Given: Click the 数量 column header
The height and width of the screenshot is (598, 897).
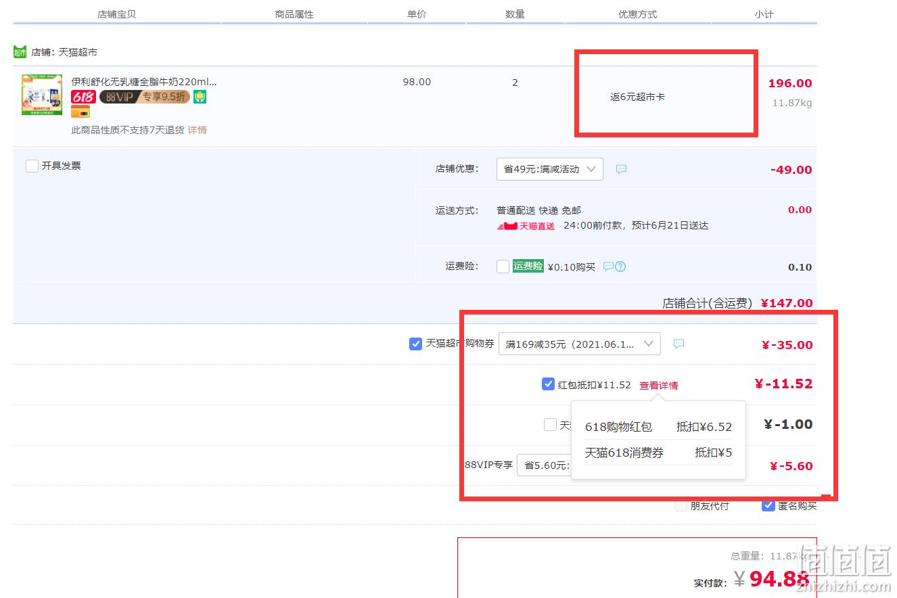Looking at the screenshot, I should tap(515, 14).
